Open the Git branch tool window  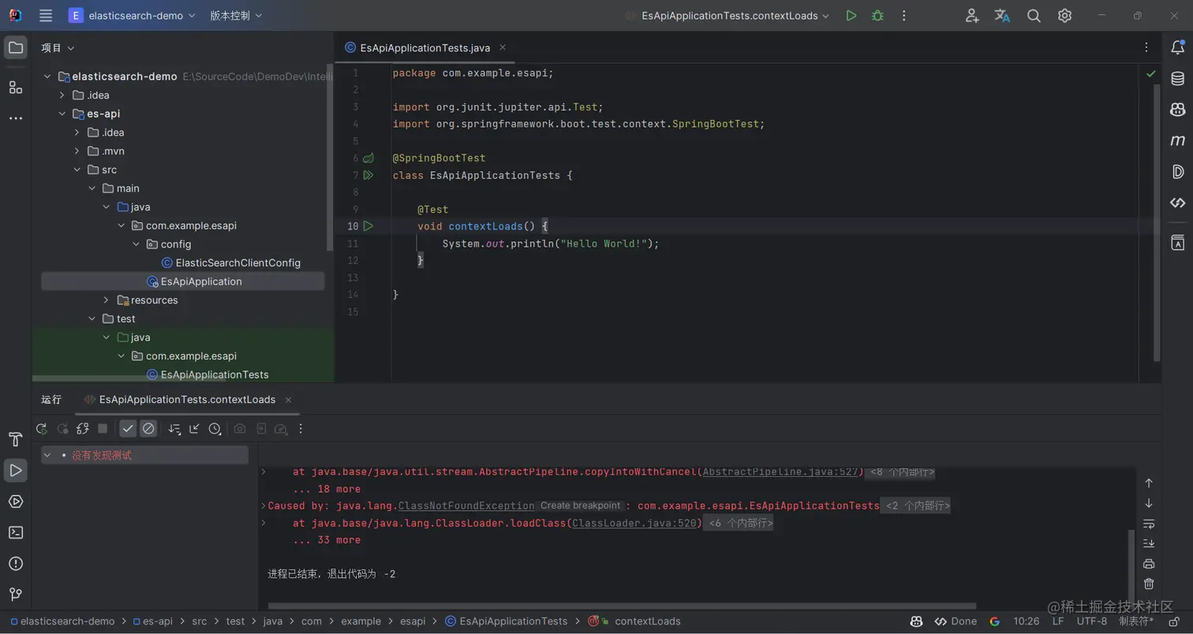point(16,594)
